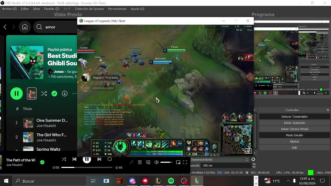Viewport: 331px width, 186px height.
Task: Enter Spotify full screen mode
Action: (185, 162)
